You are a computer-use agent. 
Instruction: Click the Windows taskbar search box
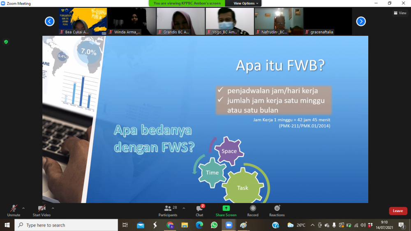(x=66, y=225)
